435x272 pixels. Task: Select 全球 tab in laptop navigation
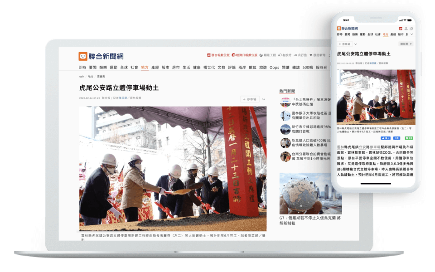(124, 68)
